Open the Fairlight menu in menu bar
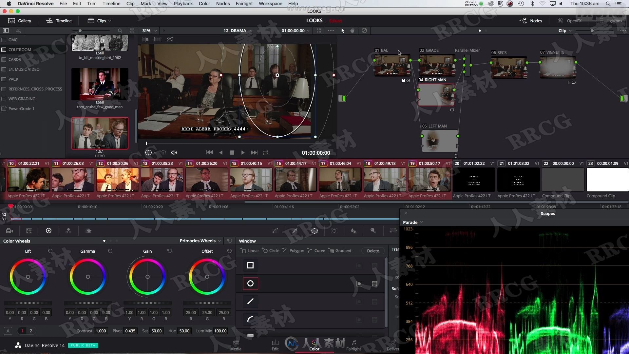Screen dimensions: 629x354 click(x=244, y=4)
